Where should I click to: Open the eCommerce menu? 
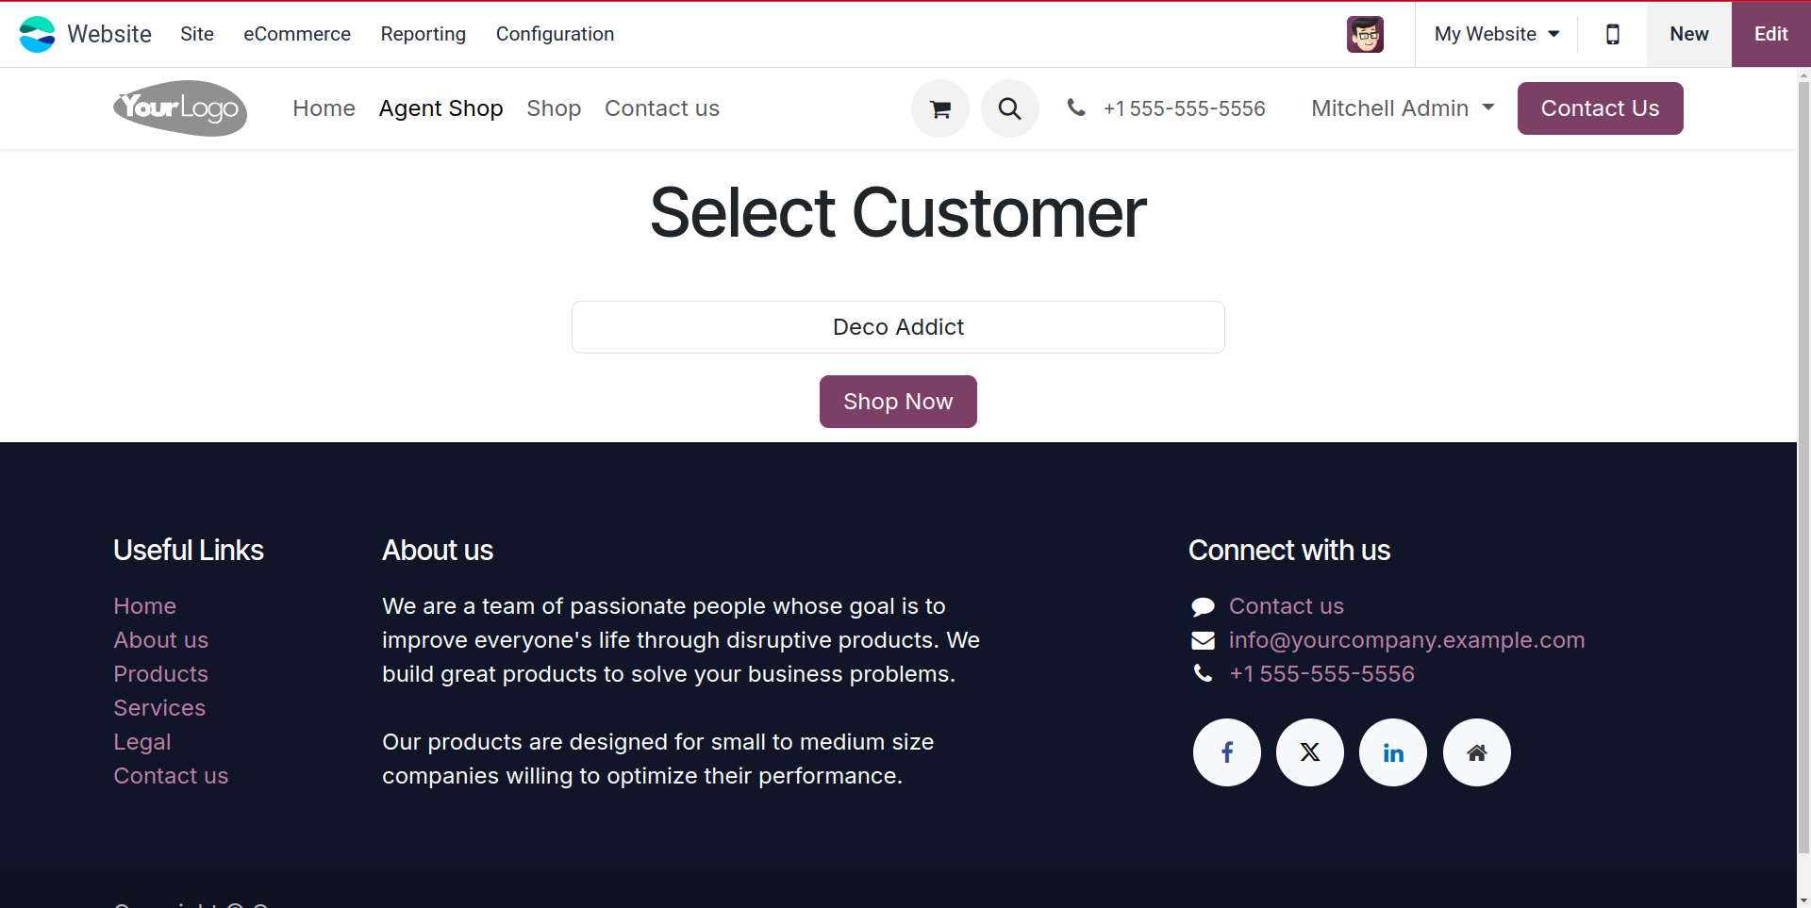coord(297,34)
